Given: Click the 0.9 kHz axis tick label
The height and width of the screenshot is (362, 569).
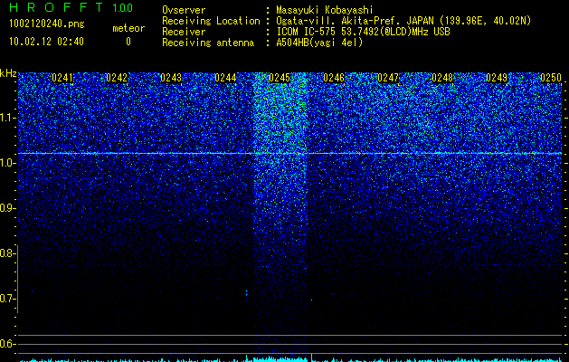Looking at the screenshot, I should tap(7, 208).
